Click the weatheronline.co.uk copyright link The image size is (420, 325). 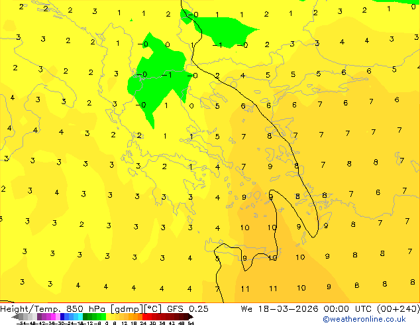(364, 319)
